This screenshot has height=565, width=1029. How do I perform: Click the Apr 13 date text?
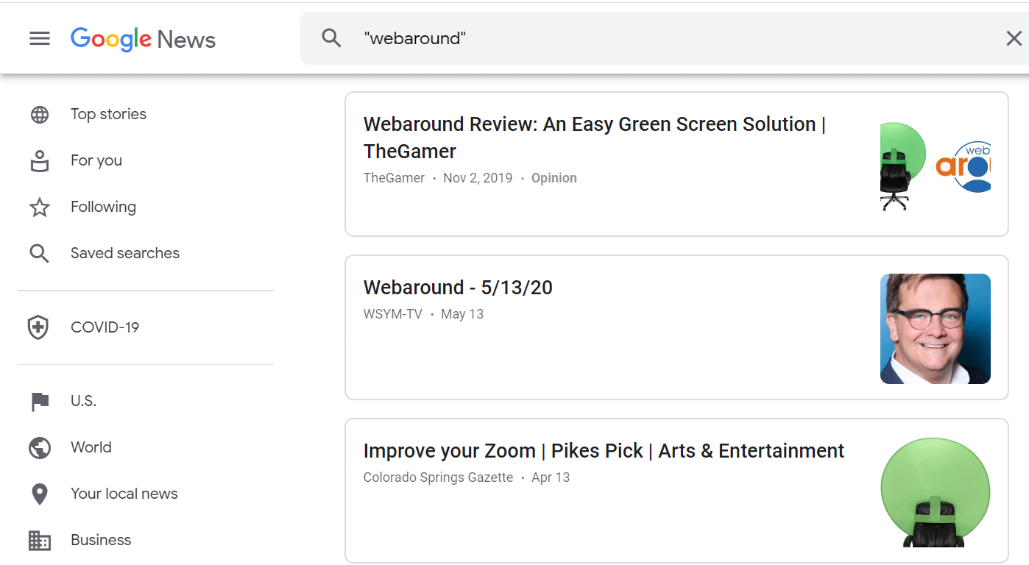tap(551, 477)
